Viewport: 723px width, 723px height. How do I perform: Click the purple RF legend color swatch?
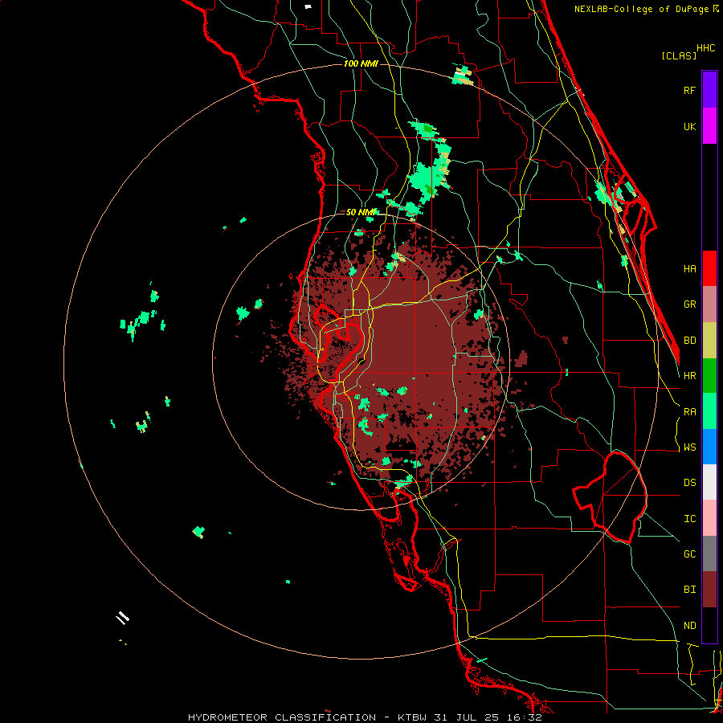tap(709, 90)
